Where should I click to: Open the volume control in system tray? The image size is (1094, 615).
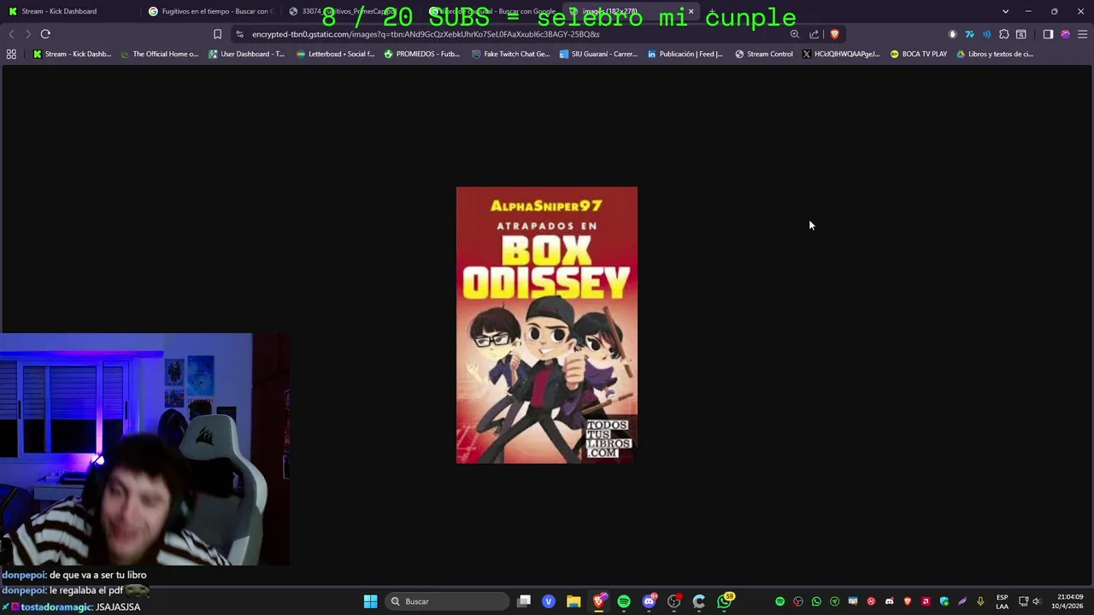(x=1037, y=601)
